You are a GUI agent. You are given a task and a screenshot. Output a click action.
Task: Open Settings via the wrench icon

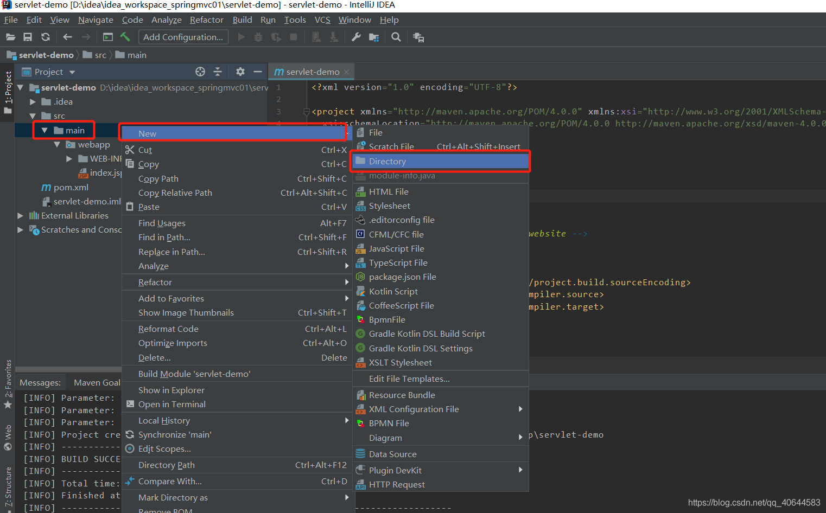[356, 37]
